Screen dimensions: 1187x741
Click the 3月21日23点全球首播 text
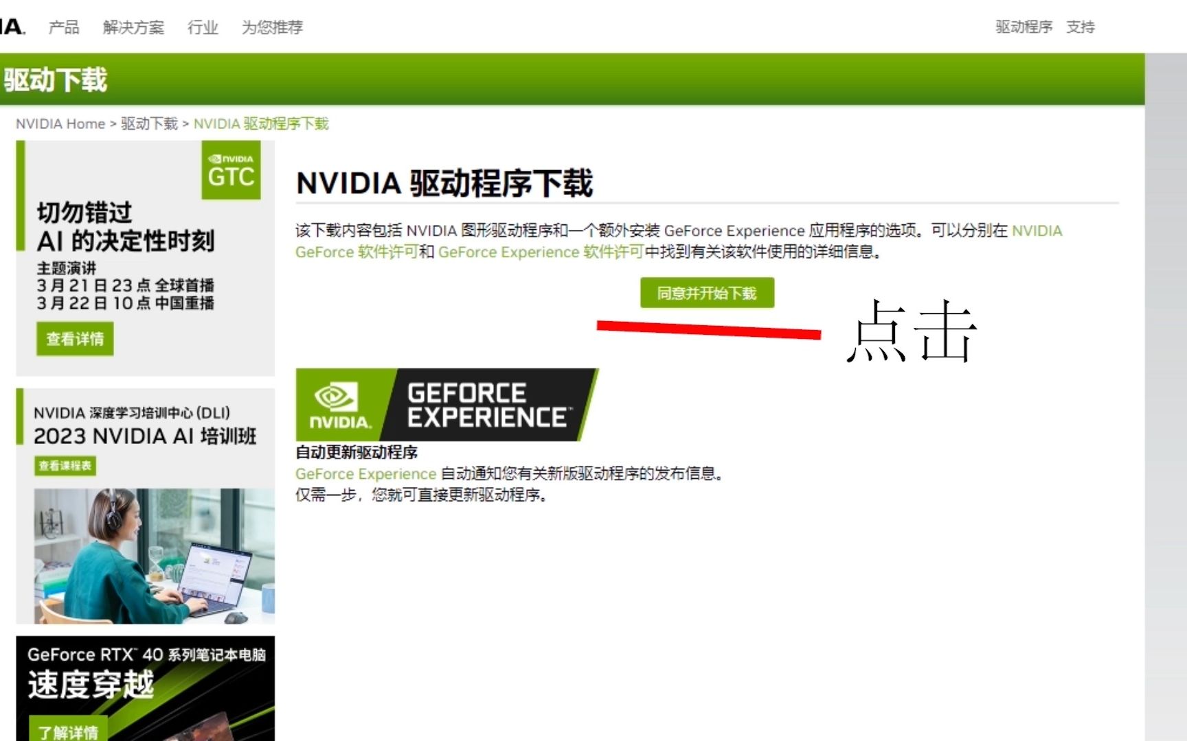click(x=126, y=285)
